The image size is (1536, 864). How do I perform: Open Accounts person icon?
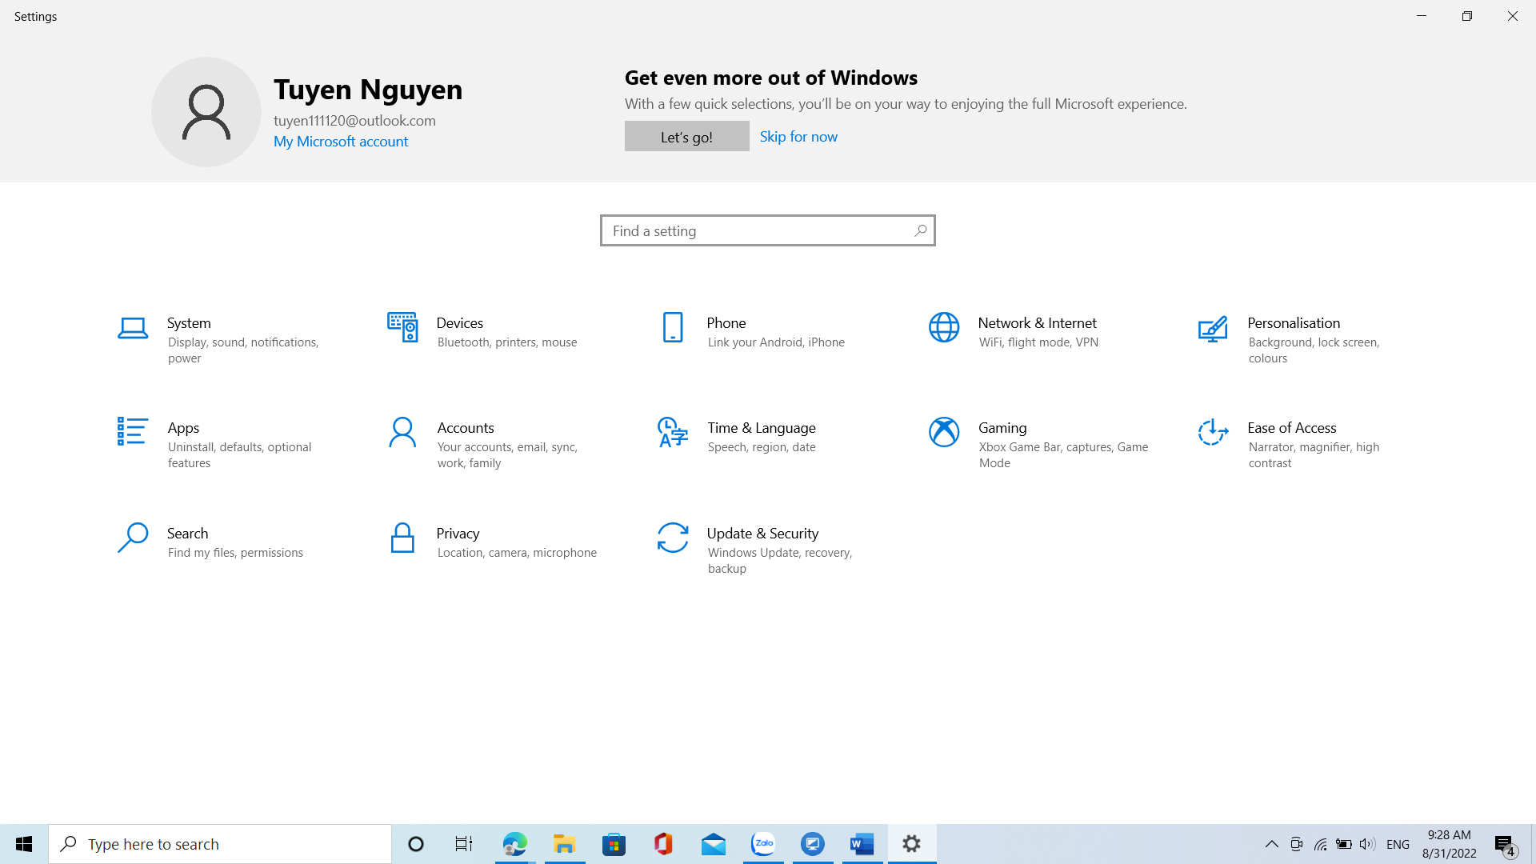(402, 432)
